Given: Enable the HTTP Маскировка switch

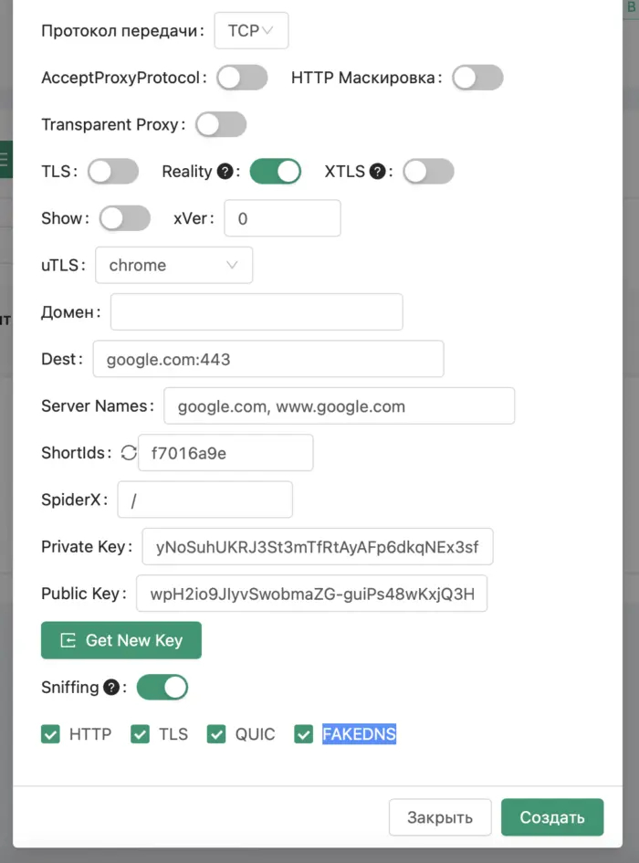Looking at the screenshot, I should click(477, 78).
